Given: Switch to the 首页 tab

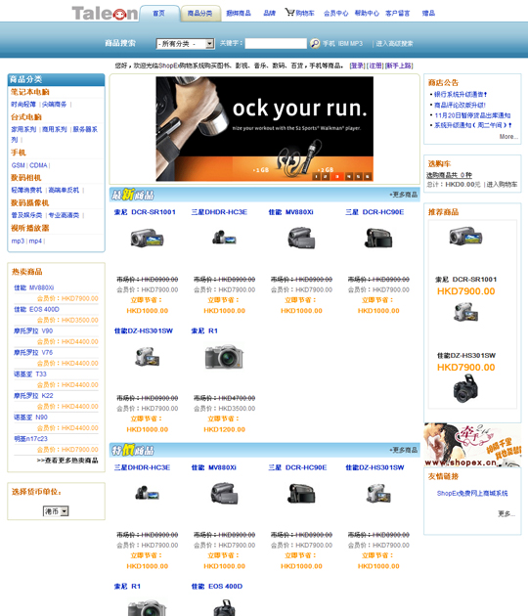Looking at the screenshot, I should (x=159, y=14).
